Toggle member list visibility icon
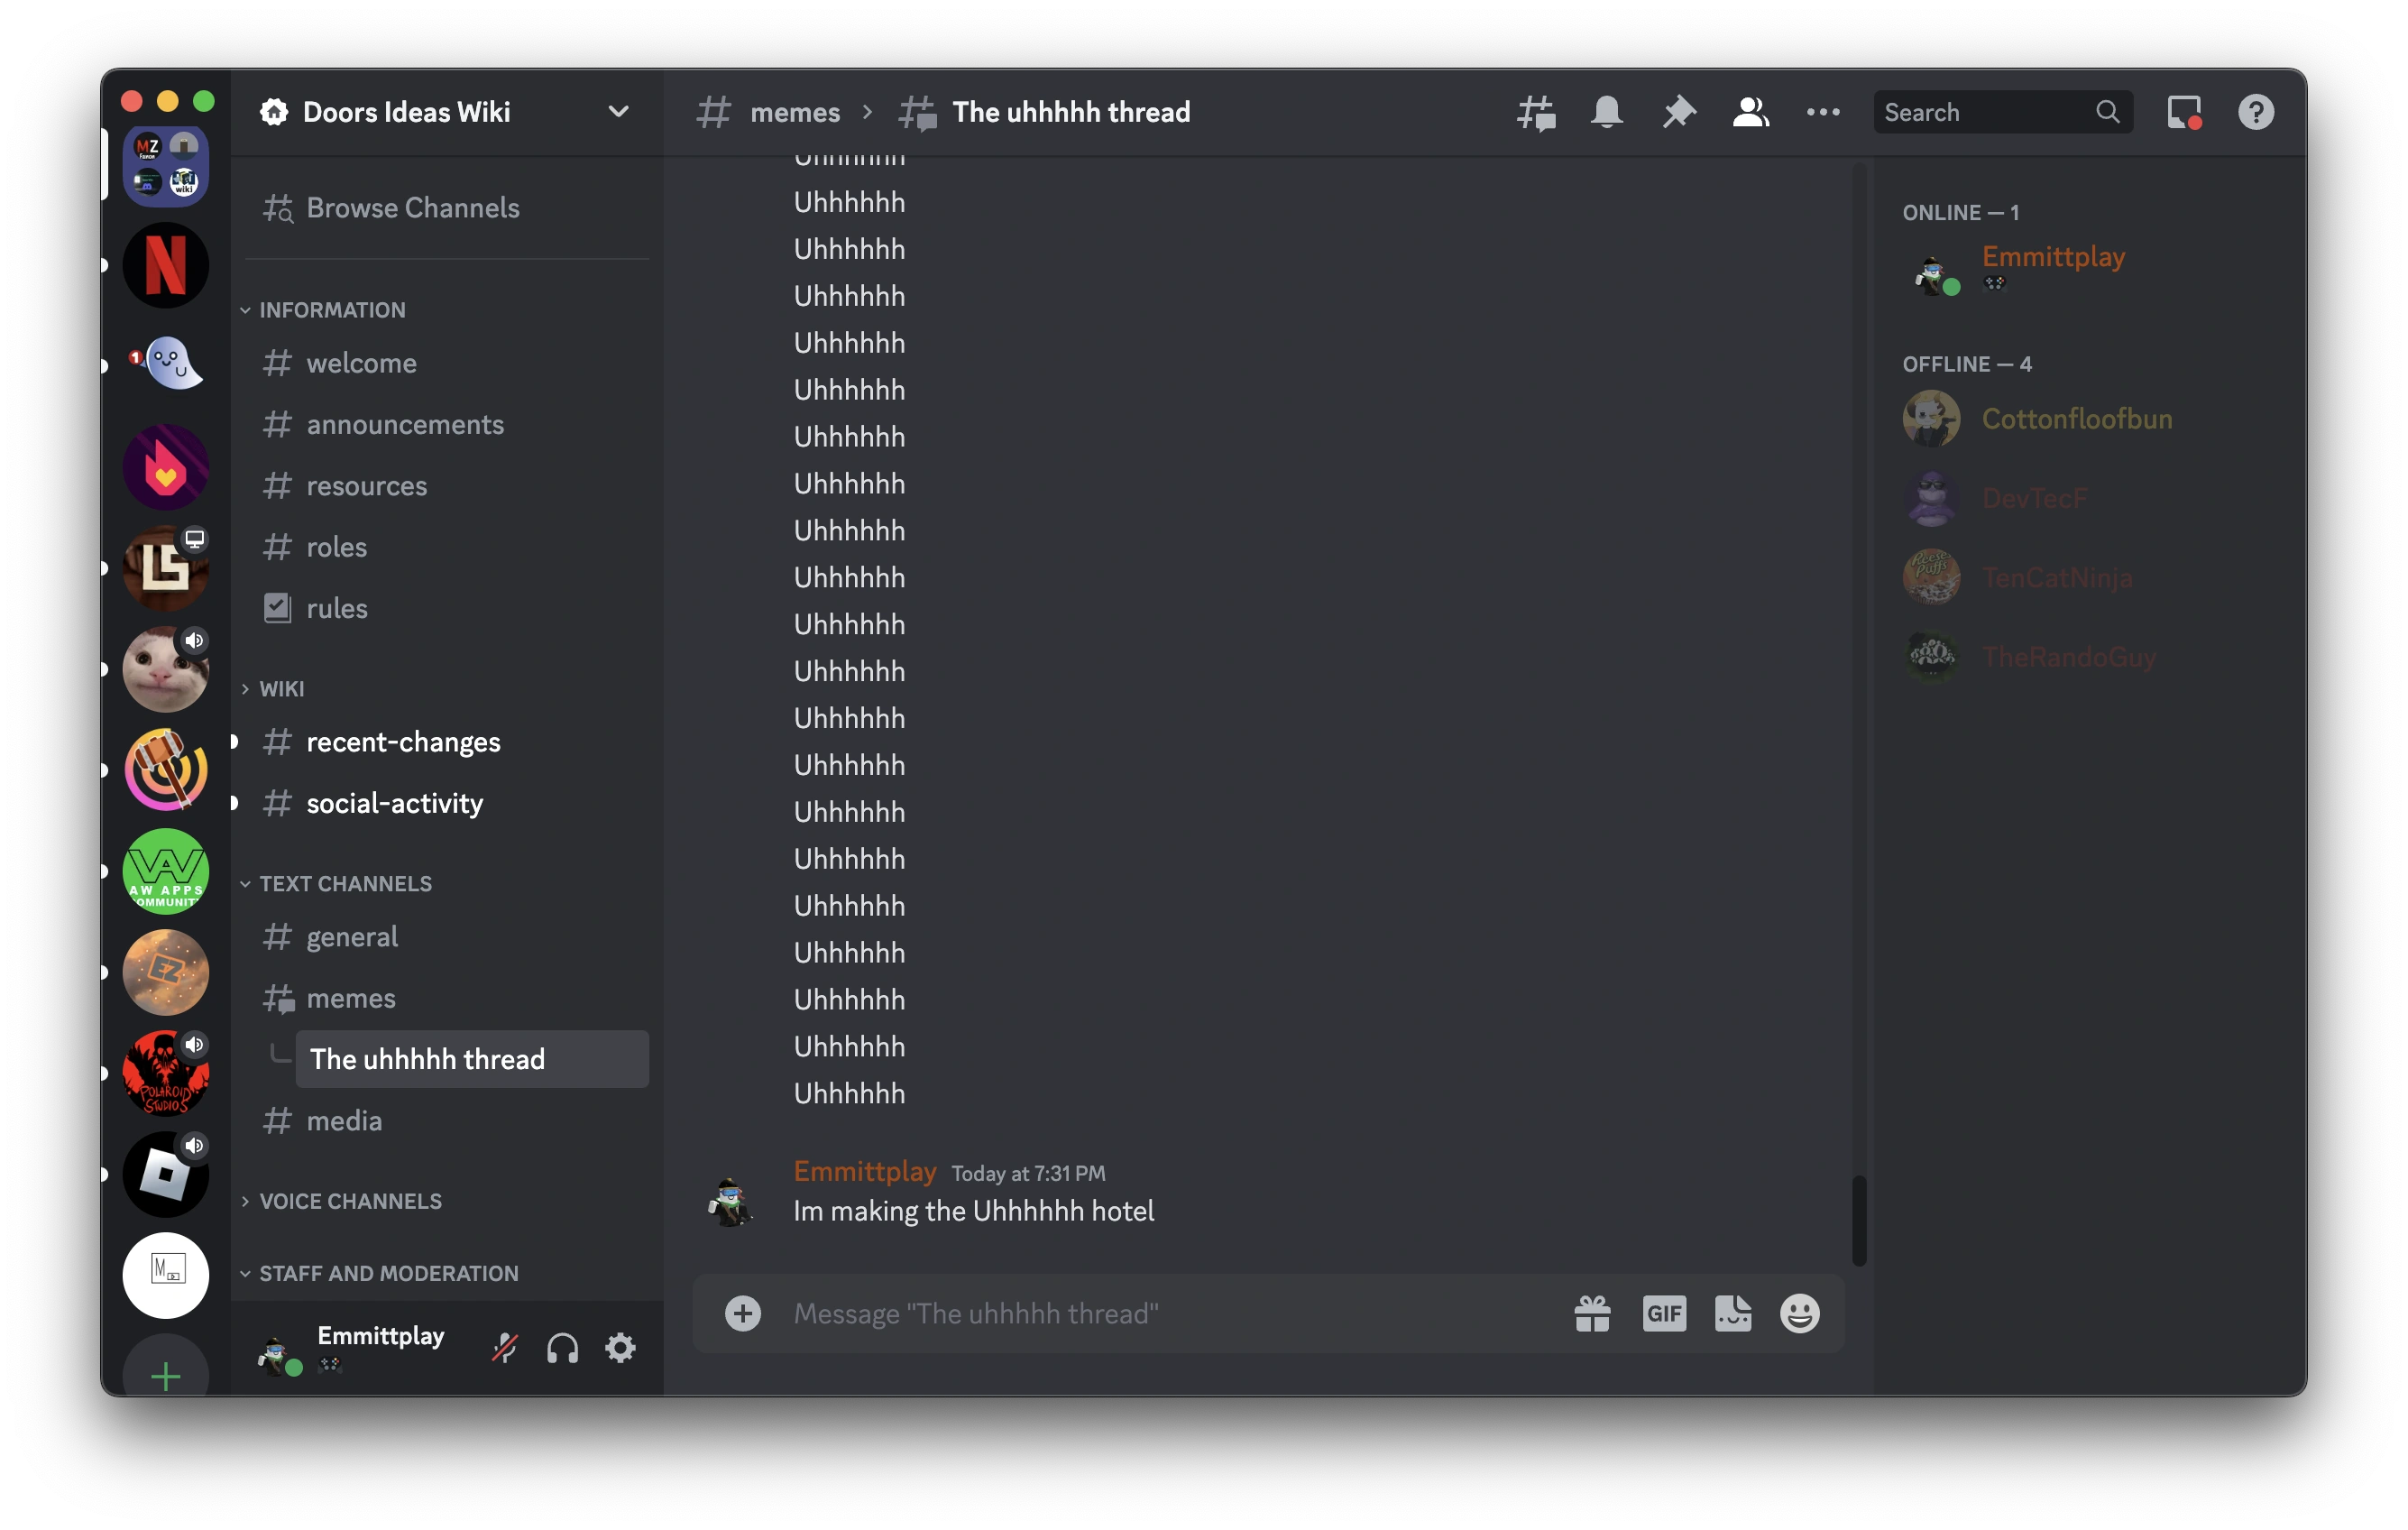This screenshot has width=2408, height=1530. tap(1751, 112)
